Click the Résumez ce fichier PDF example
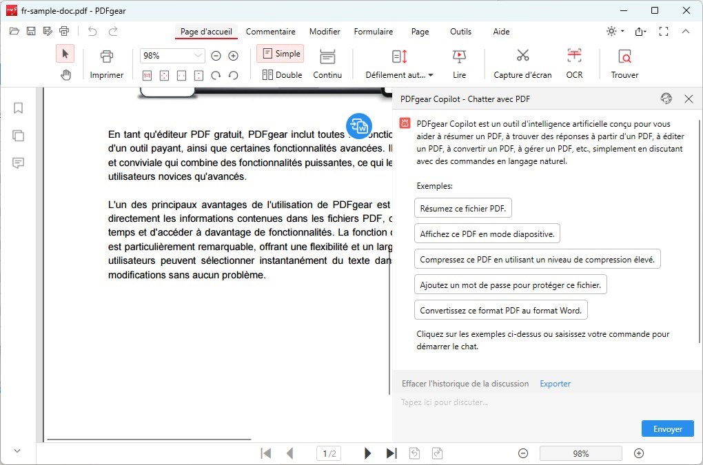Screen dimensions: 703x465 pyautogui.click(x=462, y=208)
